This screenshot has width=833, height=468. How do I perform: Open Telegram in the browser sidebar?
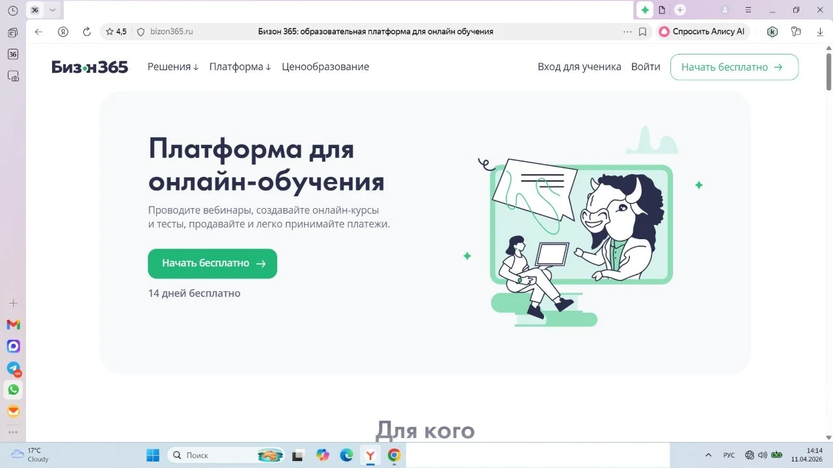click(13, 368)
